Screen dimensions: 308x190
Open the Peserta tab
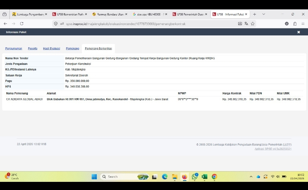(x=33, y=49)
